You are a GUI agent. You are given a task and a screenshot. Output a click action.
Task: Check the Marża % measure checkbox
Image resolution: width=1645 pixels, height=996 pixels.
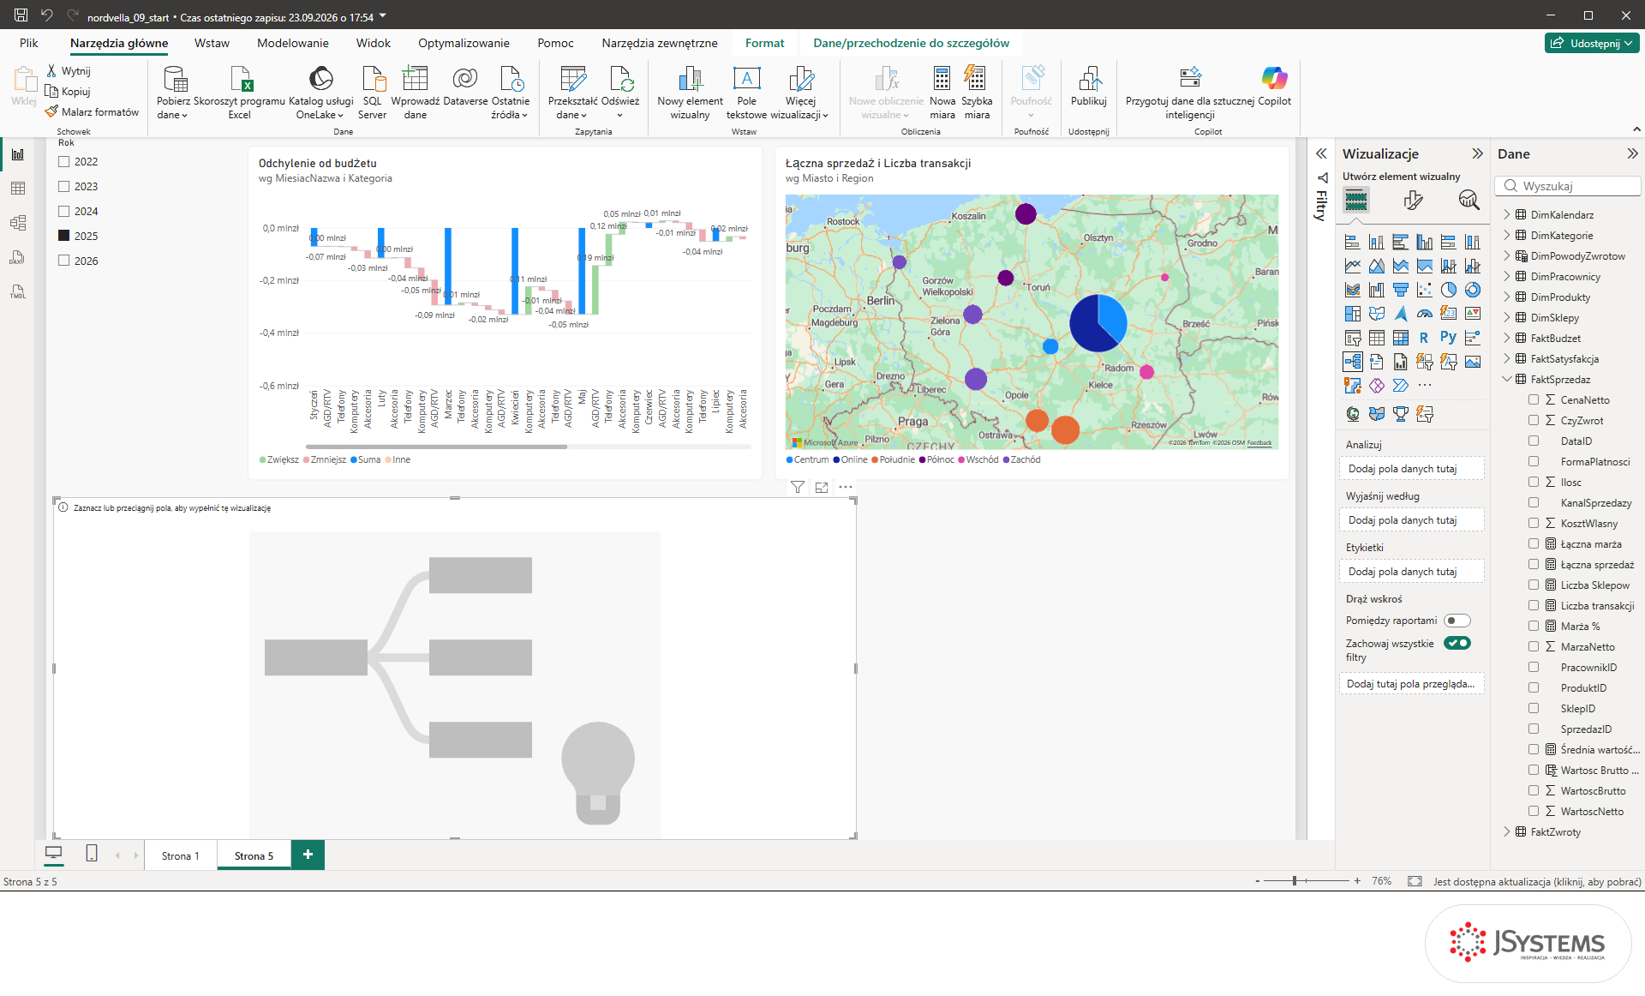(1534, 626)
